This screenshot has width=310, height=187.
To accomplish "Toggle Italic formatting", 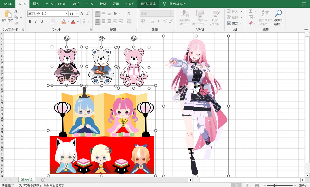I will click(x=36, y=21).
